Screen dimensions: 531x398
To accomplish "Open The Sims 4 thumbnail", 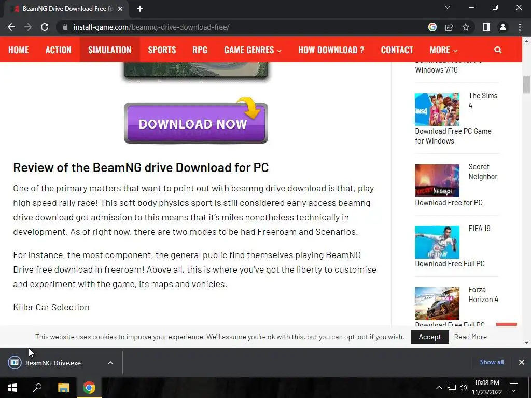I will (437, 109).
